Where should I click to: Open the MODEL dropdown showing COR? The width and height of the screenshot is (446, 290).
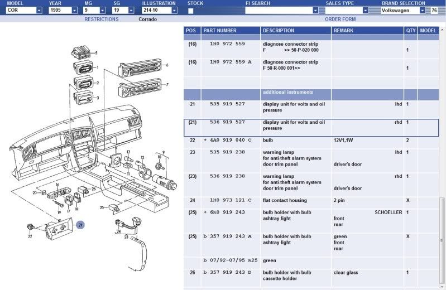[x=39, y=11]
